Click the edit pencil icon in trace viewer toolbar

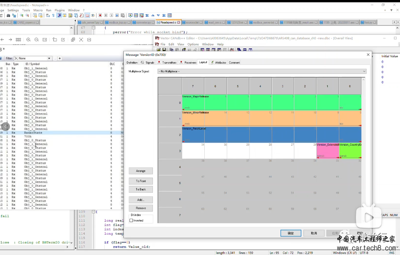(x=63, y=40)
